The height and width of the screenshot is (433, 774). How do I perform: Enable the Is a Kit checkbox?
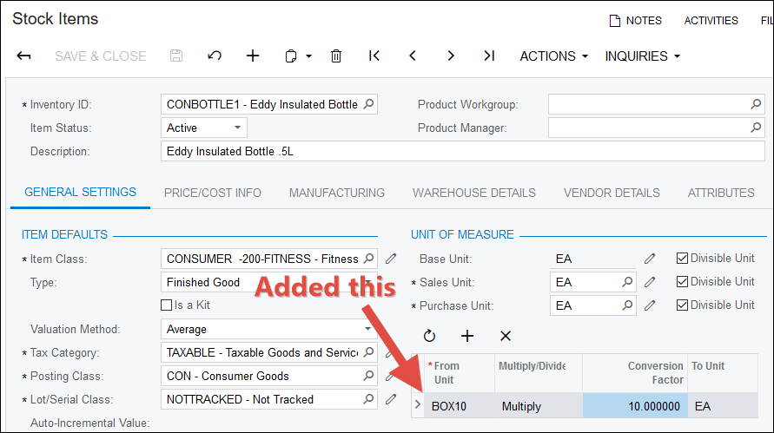(167, 305)
